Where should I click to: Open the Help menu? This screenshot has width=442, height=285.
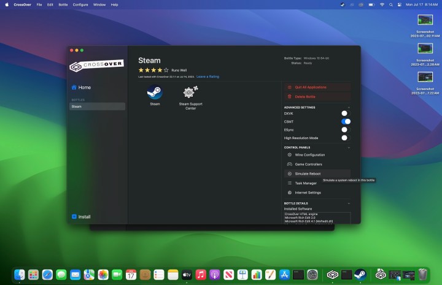point(114,5)
